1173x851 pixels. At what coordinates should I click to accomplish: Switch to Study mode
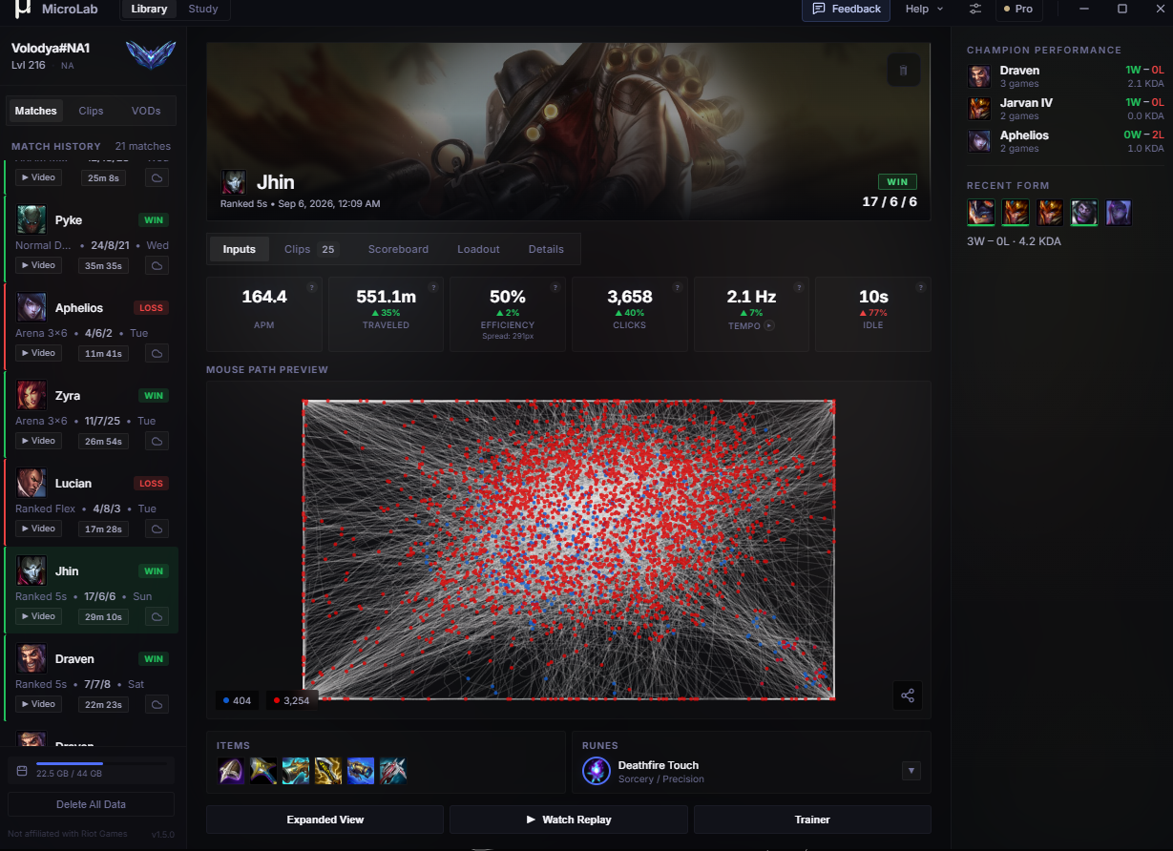[x=203, y=9]
